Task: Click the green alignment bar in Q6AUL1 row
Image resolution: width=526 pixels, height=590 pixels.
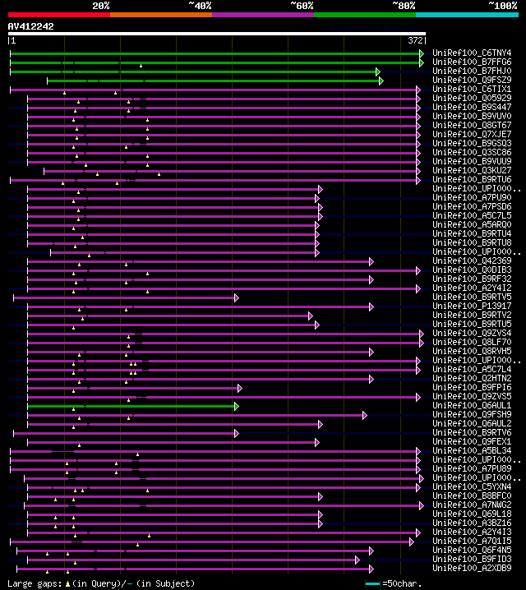Action: (x=131, y=407)
